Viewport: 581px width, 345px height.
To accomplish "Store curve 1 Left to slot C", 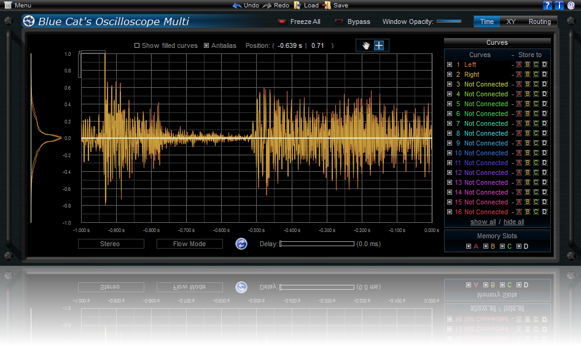I will tap(536, 64).
